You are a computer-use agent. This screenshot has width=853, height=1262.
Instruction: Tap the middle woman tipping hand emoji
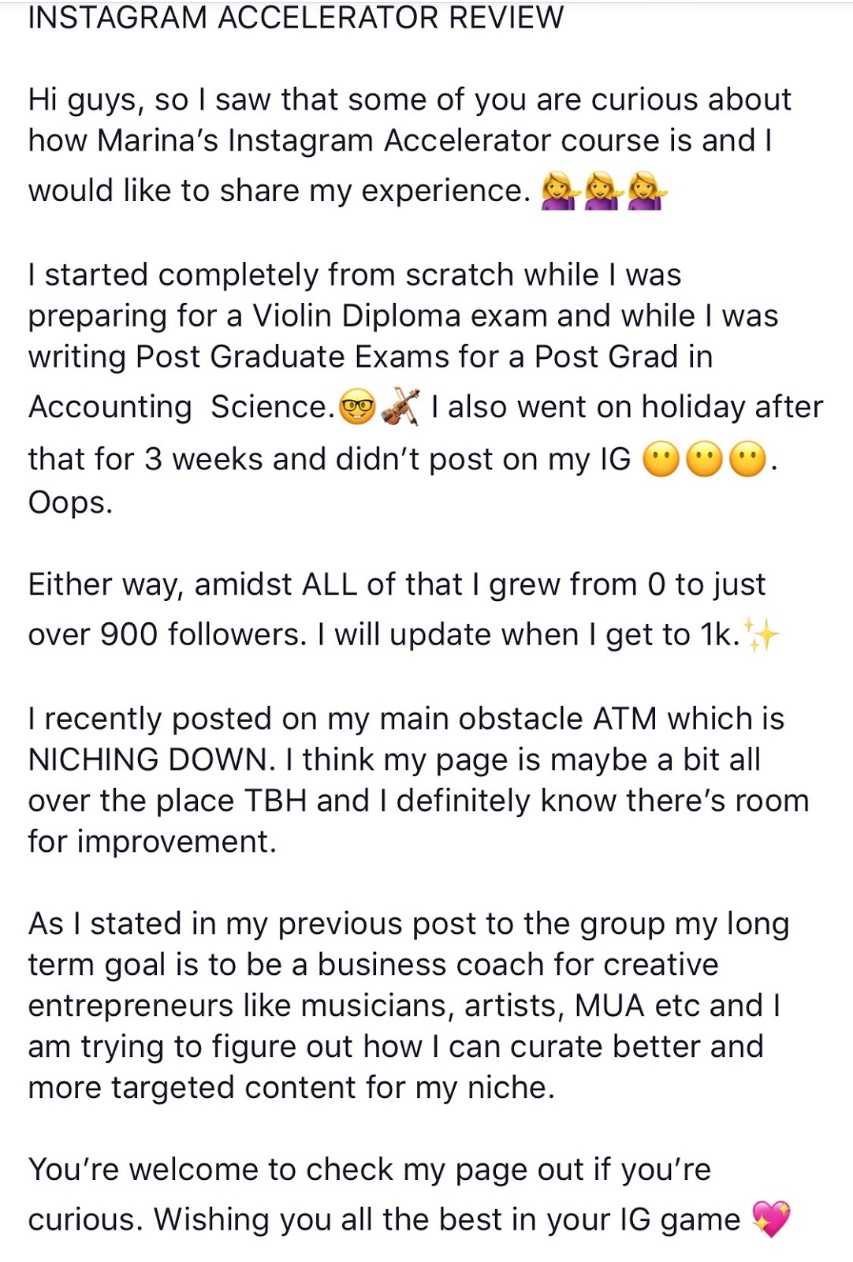602,192
